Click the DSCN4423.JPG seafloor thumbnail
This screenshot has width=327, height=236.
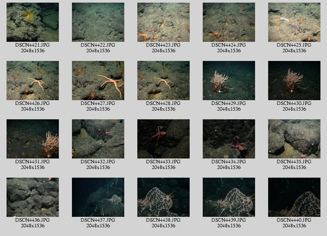pyautogui.click(x=163, y=22)
